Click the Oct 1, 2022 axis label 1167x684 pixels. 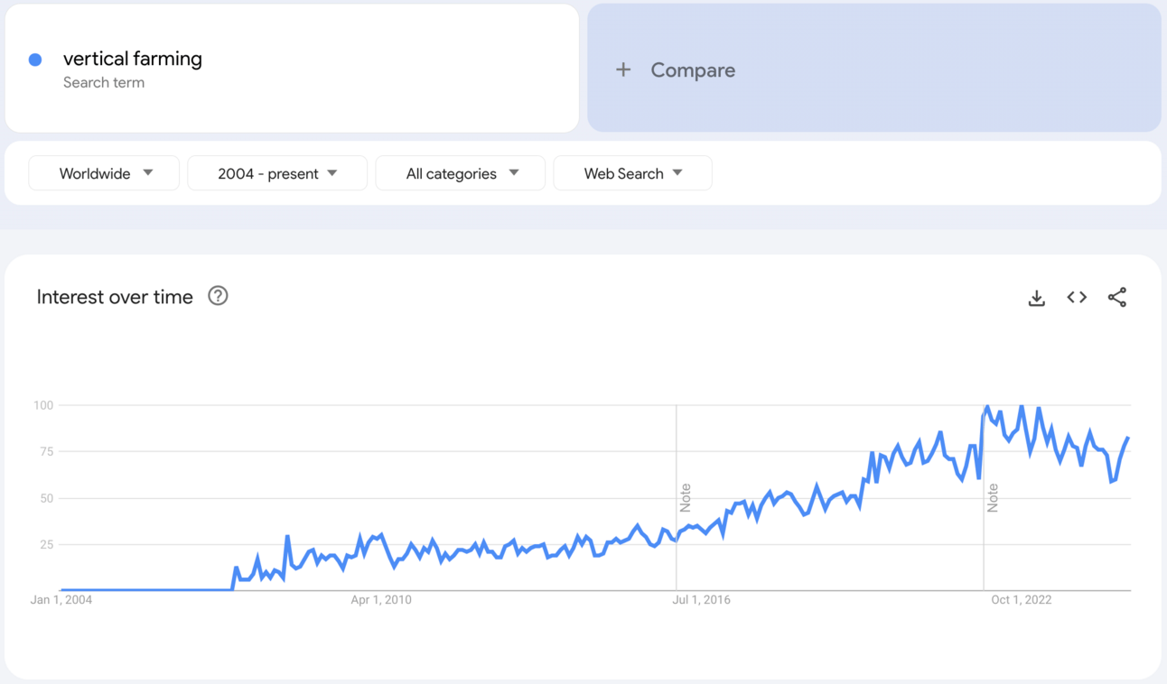pos(1021,599)
